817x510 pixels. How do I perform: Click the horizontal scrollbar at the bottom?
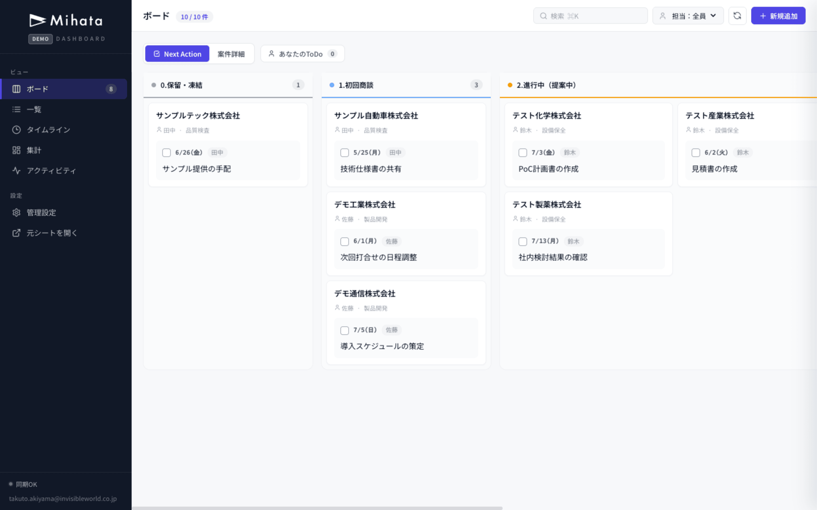pyautogui.click(x=317, y=508)
